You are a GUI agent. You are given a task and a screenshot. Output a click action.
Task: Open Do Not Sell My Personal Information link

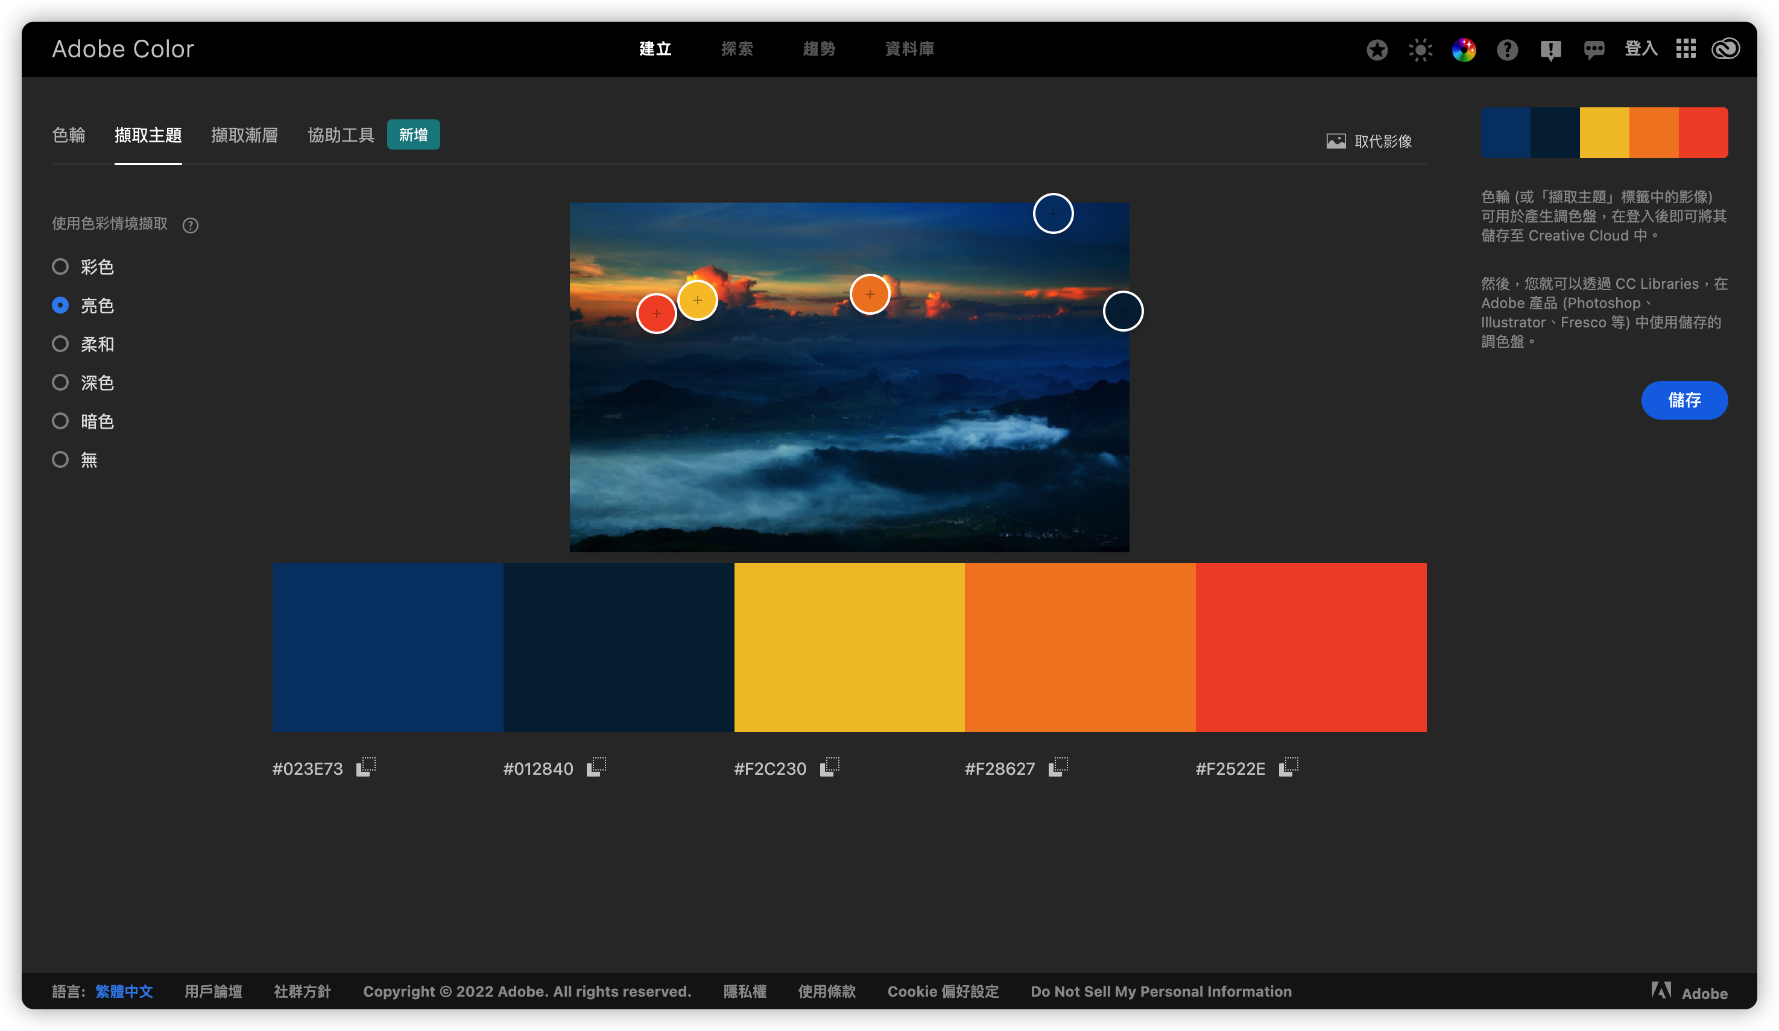1161,991
